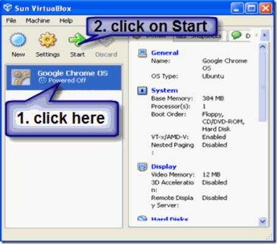This screenshot has height=244, width=277.
Task: Click the System section chip icon
Action: [142, 91]
